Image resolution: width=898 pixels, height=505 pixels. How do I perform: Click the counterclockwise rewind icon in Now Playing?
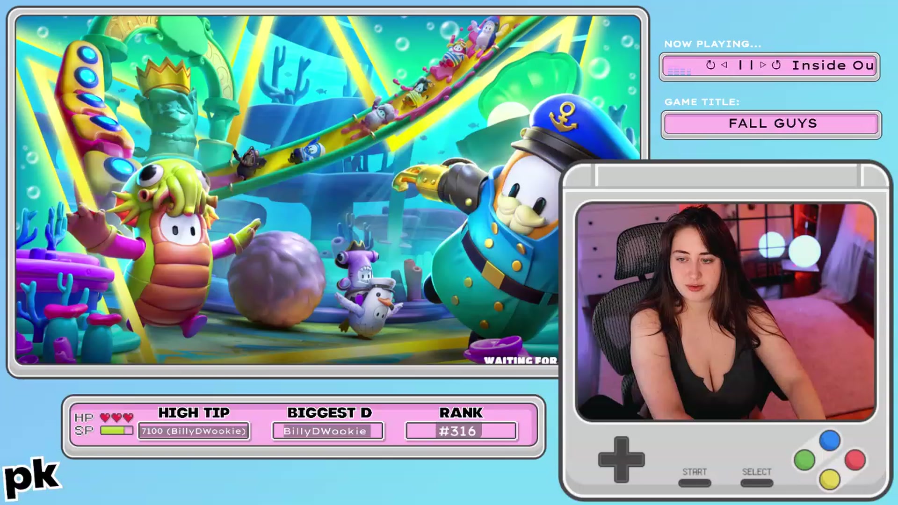point(710,65)
